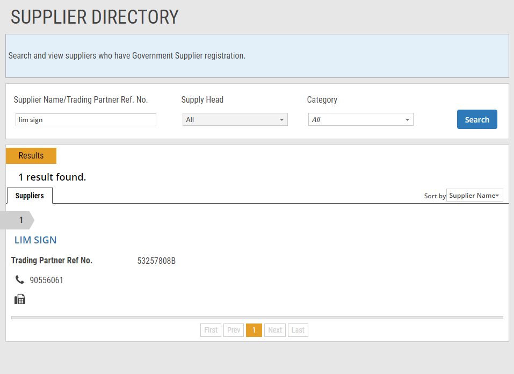The height and width of the screenshot is (374, 514).
Task: Click the Prev pagination button
Action: tap(234, 330)
